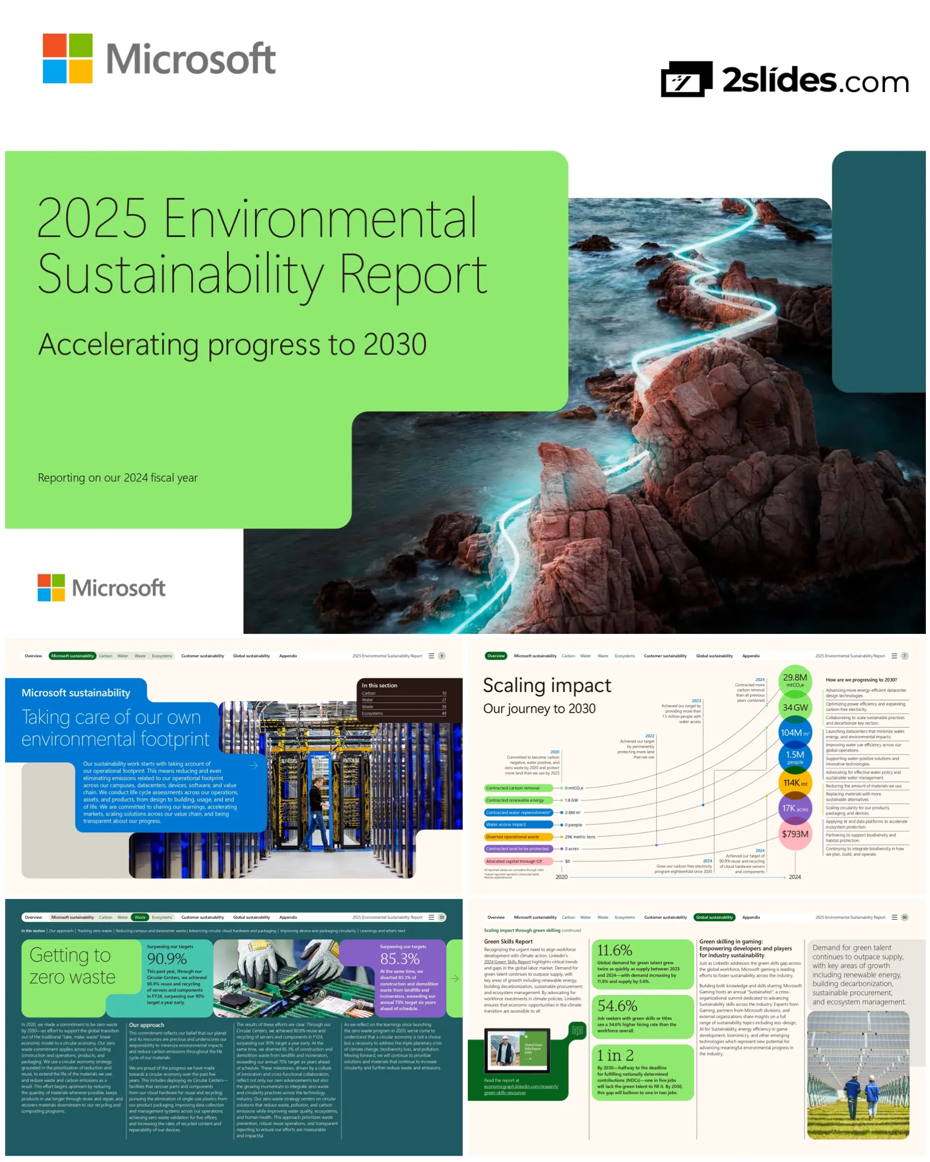
Task: Click the 11.6% green talent stat card
Action: click(x=643, y=965)
